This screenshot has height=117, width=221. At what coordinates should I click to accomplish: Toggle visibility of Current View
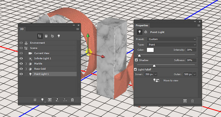click(21, 53)
